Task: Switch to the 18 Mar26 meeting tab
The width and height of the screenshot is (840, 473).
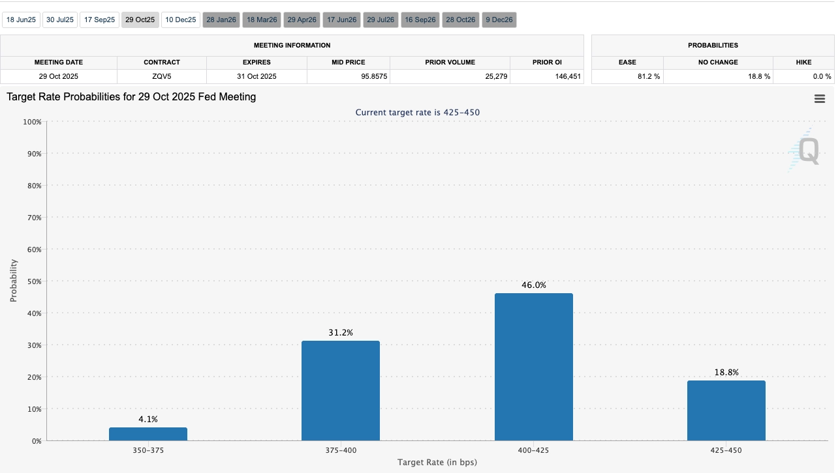Action: (x=262, y=20)
